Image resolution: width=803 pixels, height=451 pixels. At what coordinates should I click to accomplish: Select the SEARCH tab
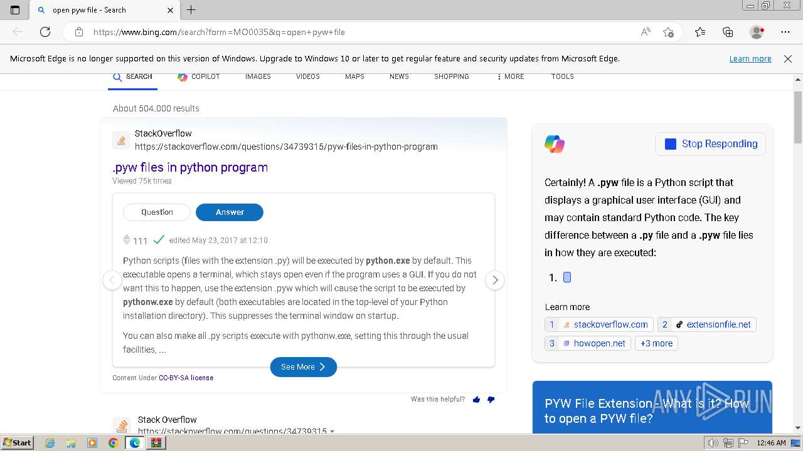pos(132,76)
